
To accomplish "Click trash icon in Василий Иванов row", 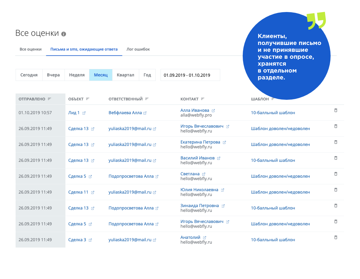I will (x=336, y=158).
